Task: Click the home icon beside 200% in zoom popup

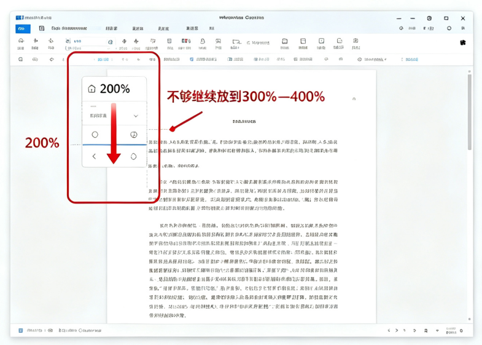Action: click(x=91, y=89)
